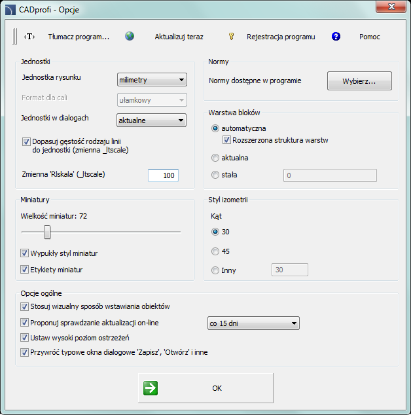
Task: Disable Stosuj wizualny sposób wstawiania obiektów
Action: (x=24, y=306)
